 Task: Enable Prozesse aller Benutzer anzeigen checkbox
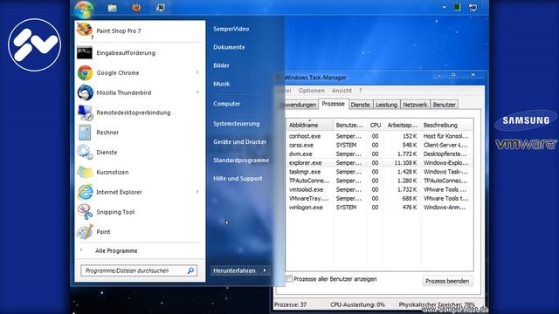(x=289, y=279)
